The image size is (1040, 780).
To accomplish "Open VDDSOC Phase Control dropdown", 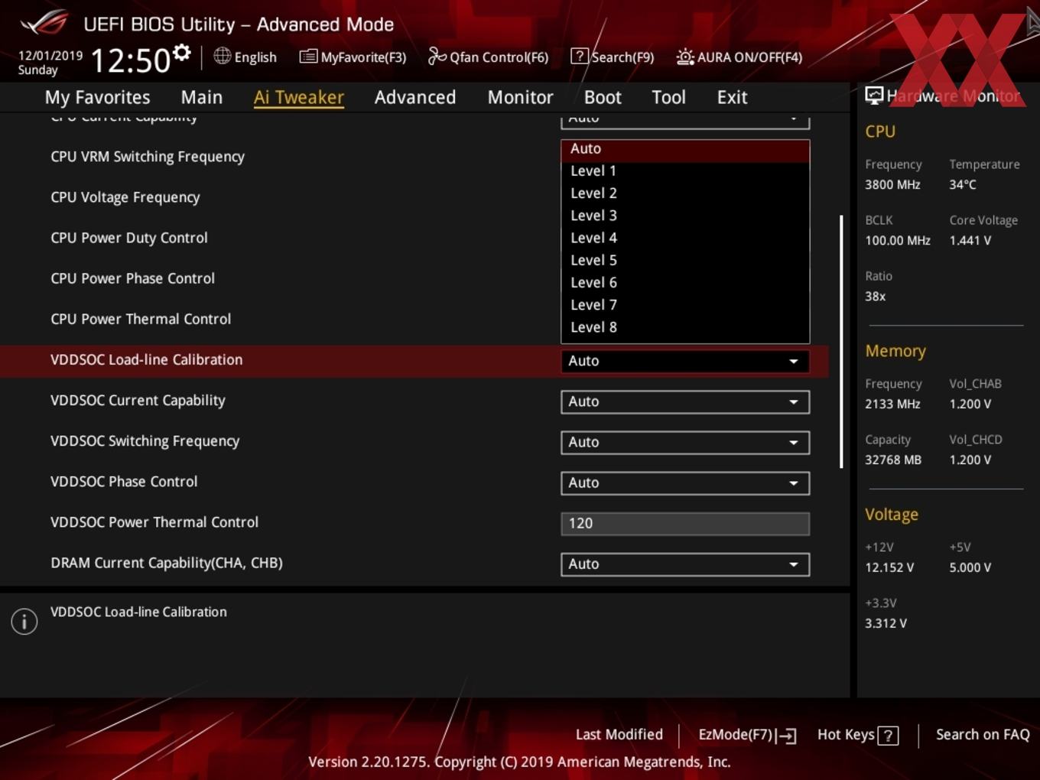I will (685, 483).
